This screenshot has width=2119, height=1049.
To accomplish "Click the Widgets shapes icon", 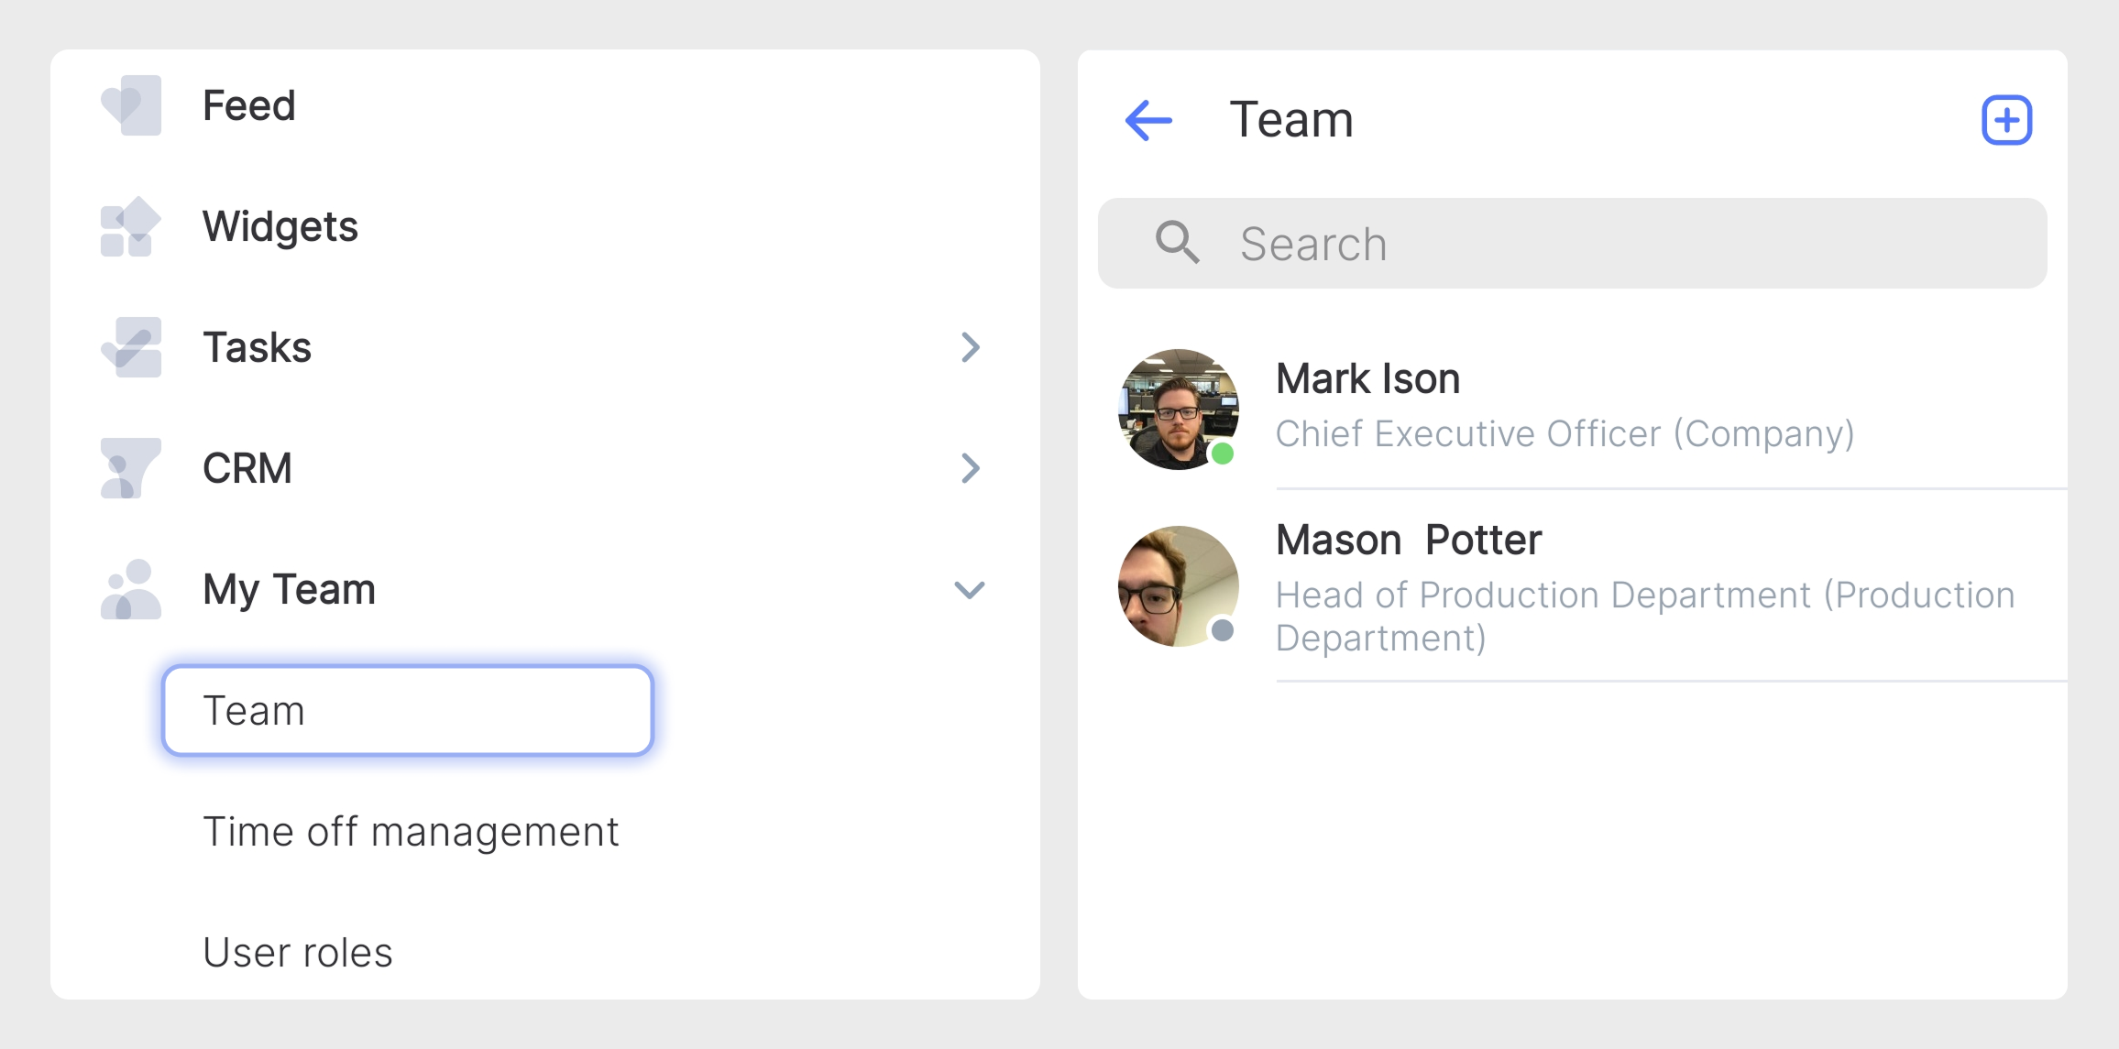I will coord(131,226).
